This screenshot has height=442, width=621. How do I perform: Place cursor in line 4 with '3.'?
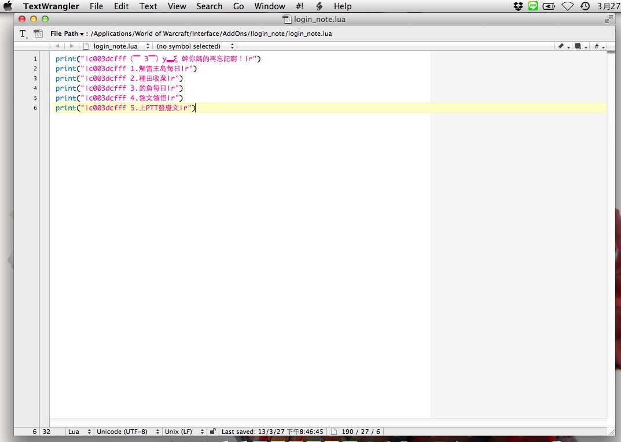pos(119,88)
